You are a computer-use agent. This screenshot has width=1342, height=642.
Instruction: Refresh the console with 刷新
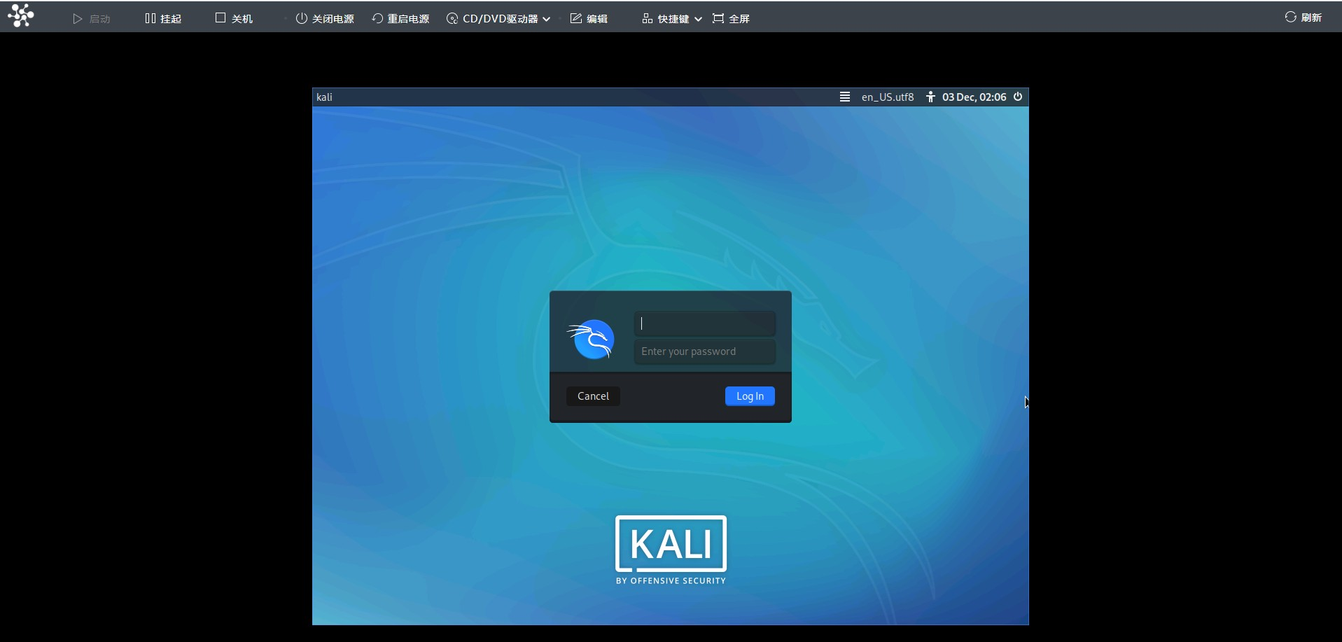click(x=1303, y=18)
